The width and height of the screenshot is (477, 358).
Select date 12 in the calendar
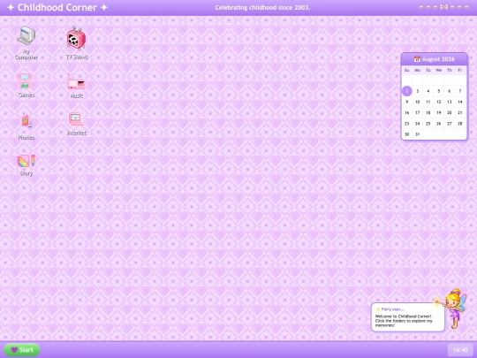pyautogui.click(x=439, y=102)
